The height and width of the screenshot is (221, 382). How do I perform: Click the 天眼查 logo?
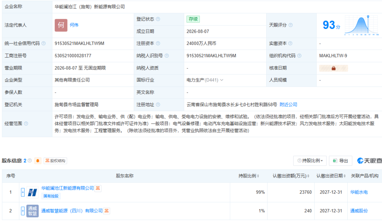click(369, 161)
